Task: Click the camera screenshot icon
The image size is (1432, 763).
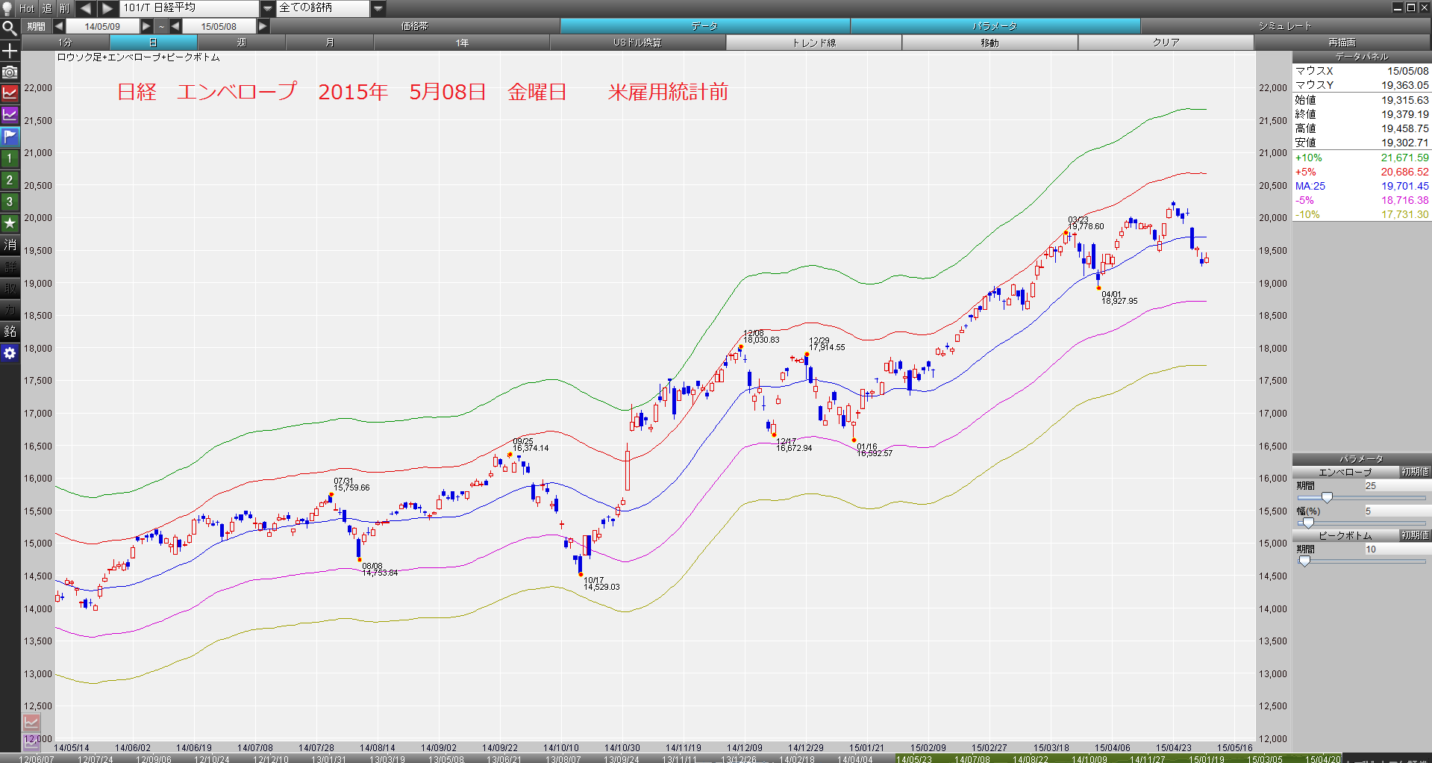Action: coord(10,72)
